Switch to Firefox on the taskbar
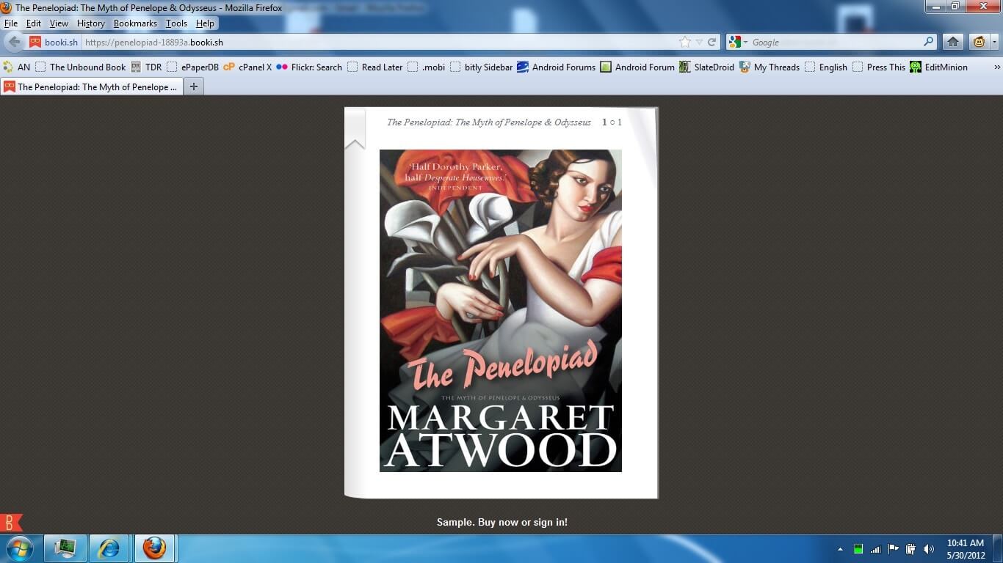The height and width of the screenshot is (563, 1003). 154,548
